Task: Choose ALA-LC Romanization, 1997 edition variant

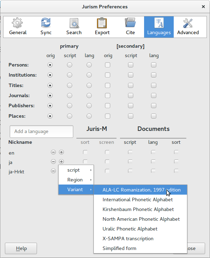Action: pyautogui.click(x=141, y=190)
